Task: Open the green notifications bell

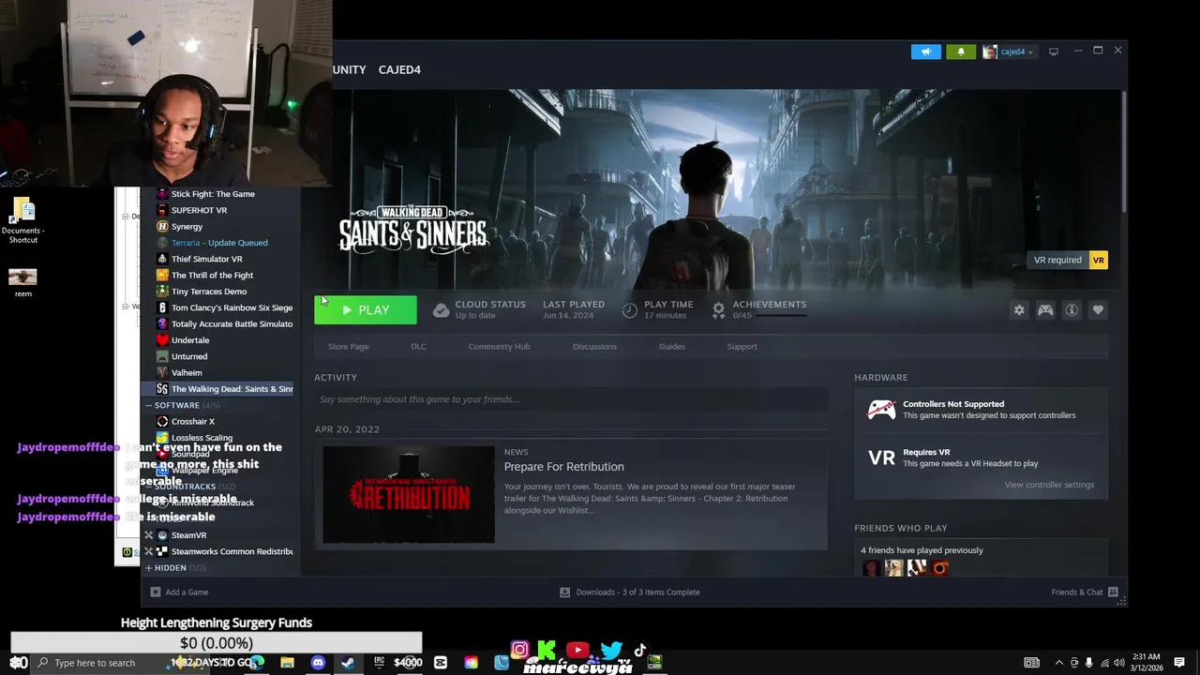Action: tap(960, 52)
